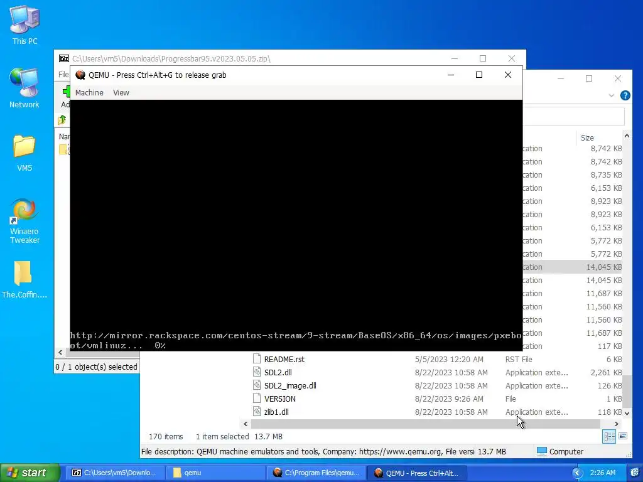Screen dimensions: 643x482
Task: Click the Computer icon in Explorer status bar
Action: point(542,451)
